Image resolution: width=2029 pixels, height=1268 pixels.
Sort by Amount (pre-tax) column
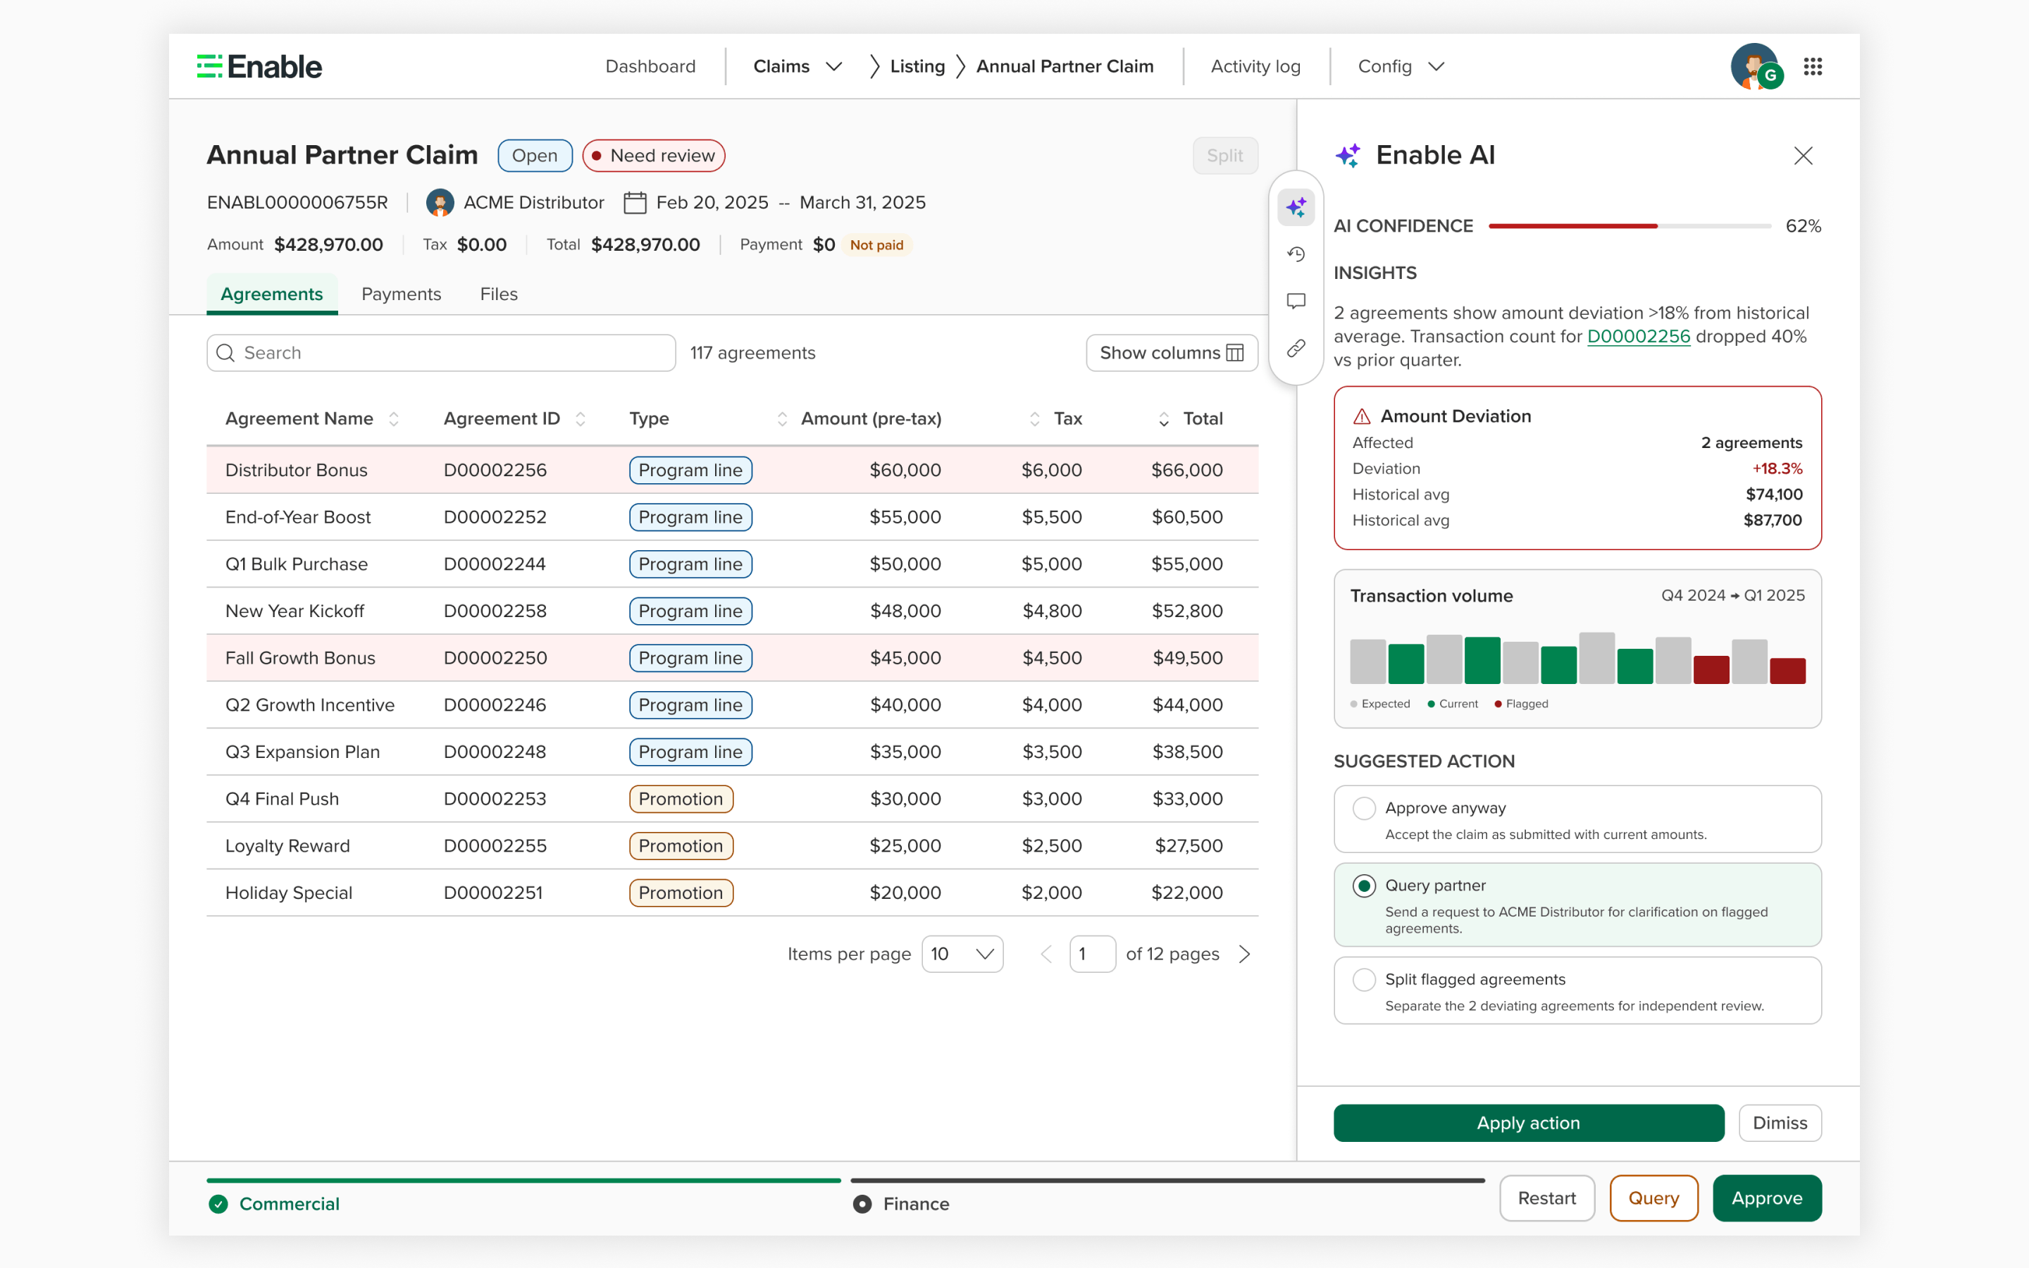(x=782, y=419)
